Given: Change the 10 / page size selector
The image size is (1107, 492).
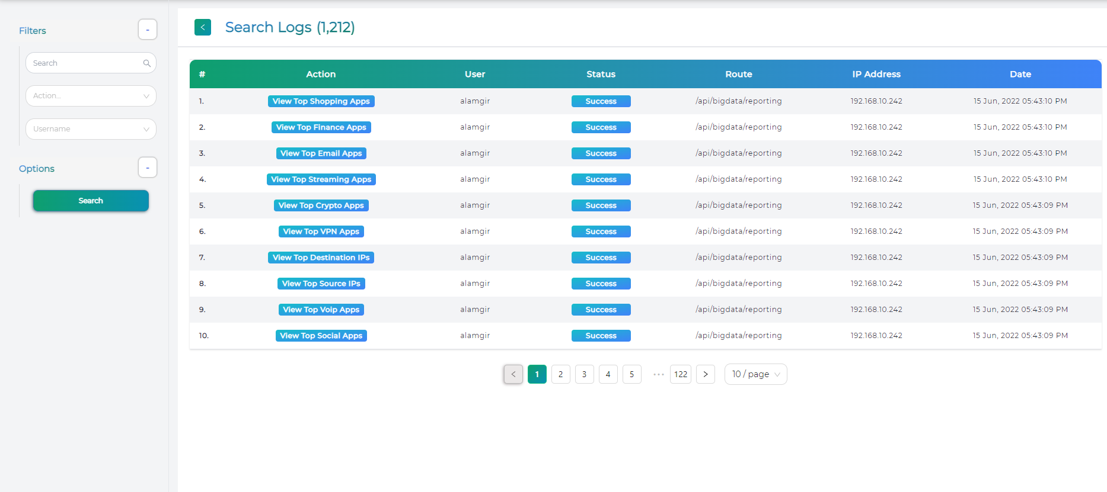Looking at the screenshot, I should click(x=755, y=374).
